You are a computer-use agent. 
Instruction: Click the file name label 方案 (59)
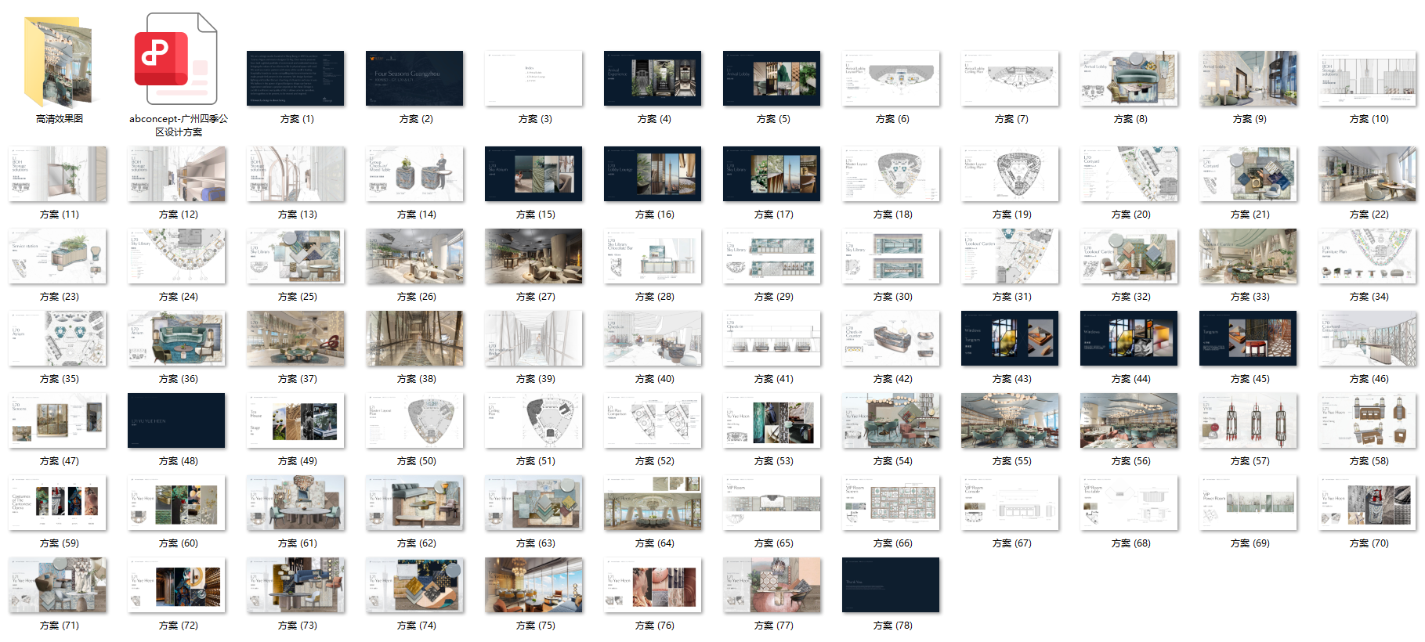(x=60, y=543)
